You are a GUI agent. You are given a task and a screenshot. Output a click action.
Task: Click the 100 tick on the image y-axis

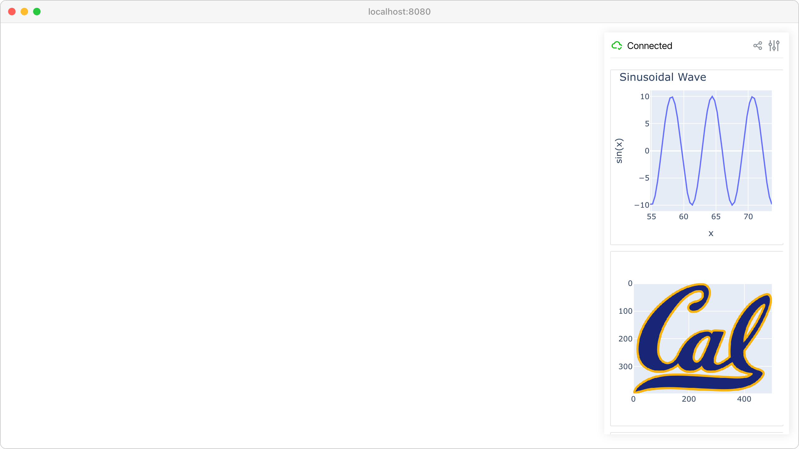[x=625, y=311]
